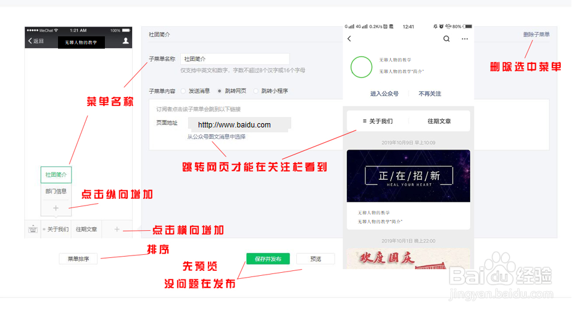Focus the 页面地址 URL field
The height and width of the screenshot is (314, 585).
coord(239,124)
